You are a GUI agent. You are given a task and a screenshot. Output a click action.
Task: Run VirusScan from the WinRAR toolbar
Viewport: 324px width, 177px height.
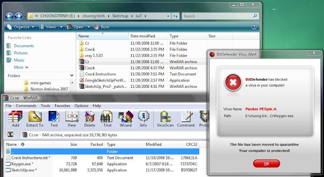coord(165,119)
